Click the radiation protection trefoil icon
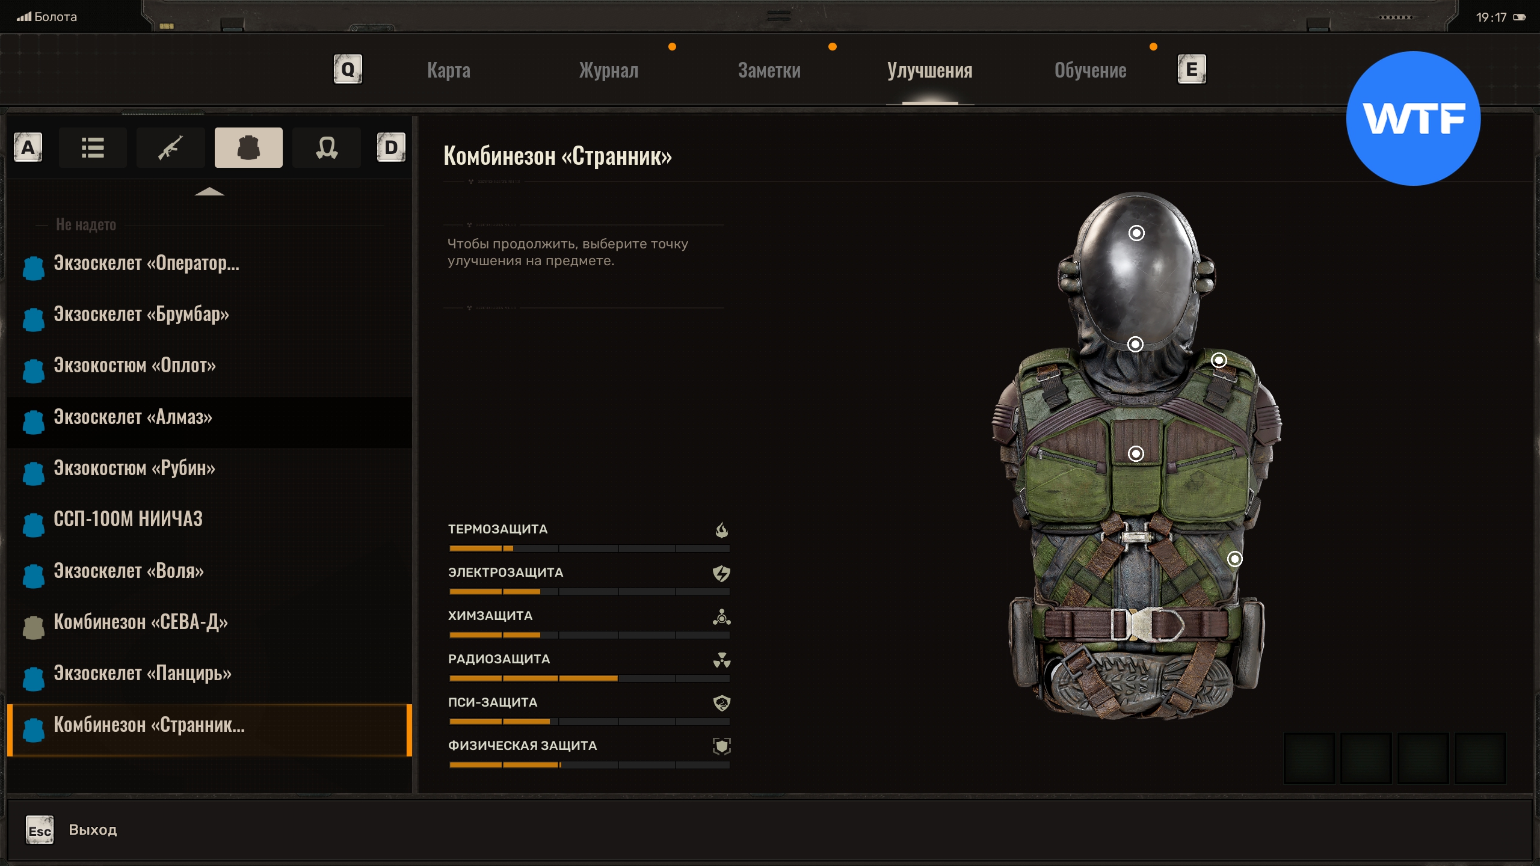 click(721, 660)
